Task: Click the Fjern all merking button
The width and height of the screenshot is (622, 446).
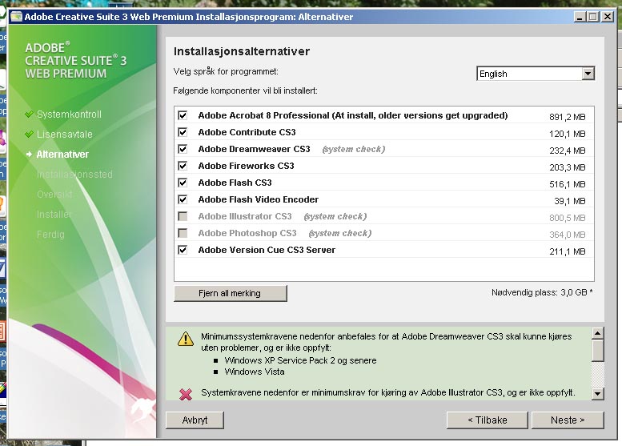Action: click(230, 293)
